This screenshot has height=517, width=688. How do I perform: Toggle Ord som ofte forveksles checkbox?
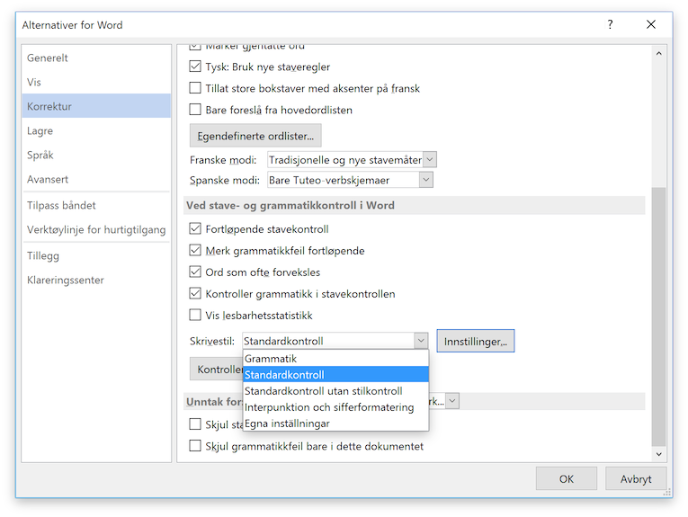click(x=195, y=272)
